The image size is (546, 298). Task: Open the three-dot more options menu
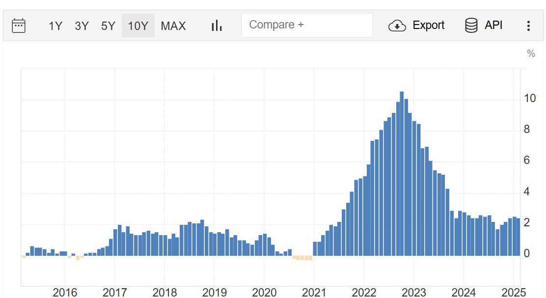pos(528,26)
